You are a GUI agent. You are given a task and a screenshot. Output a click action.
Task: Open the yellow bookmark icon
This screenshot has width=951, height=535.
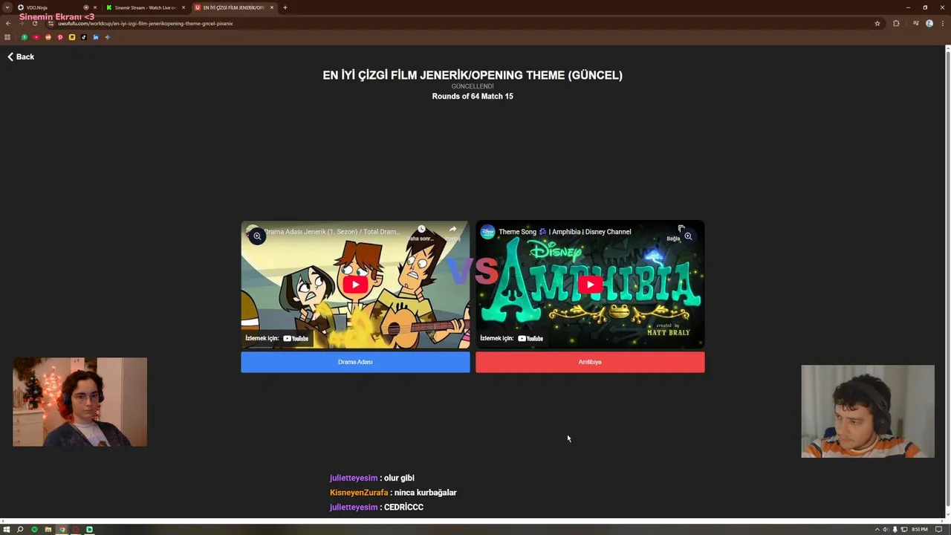tap(72, 37)
